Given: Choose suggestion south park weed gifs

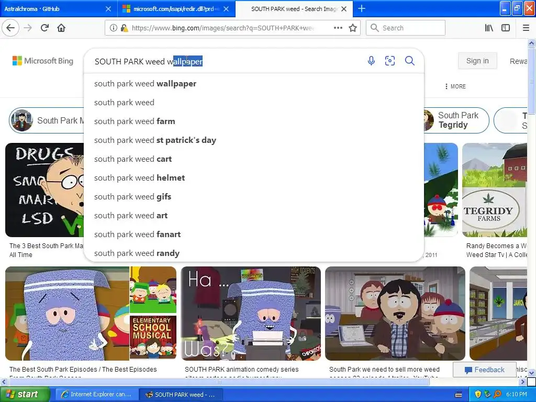Looking at the screenshot, I should pos(254,197).
